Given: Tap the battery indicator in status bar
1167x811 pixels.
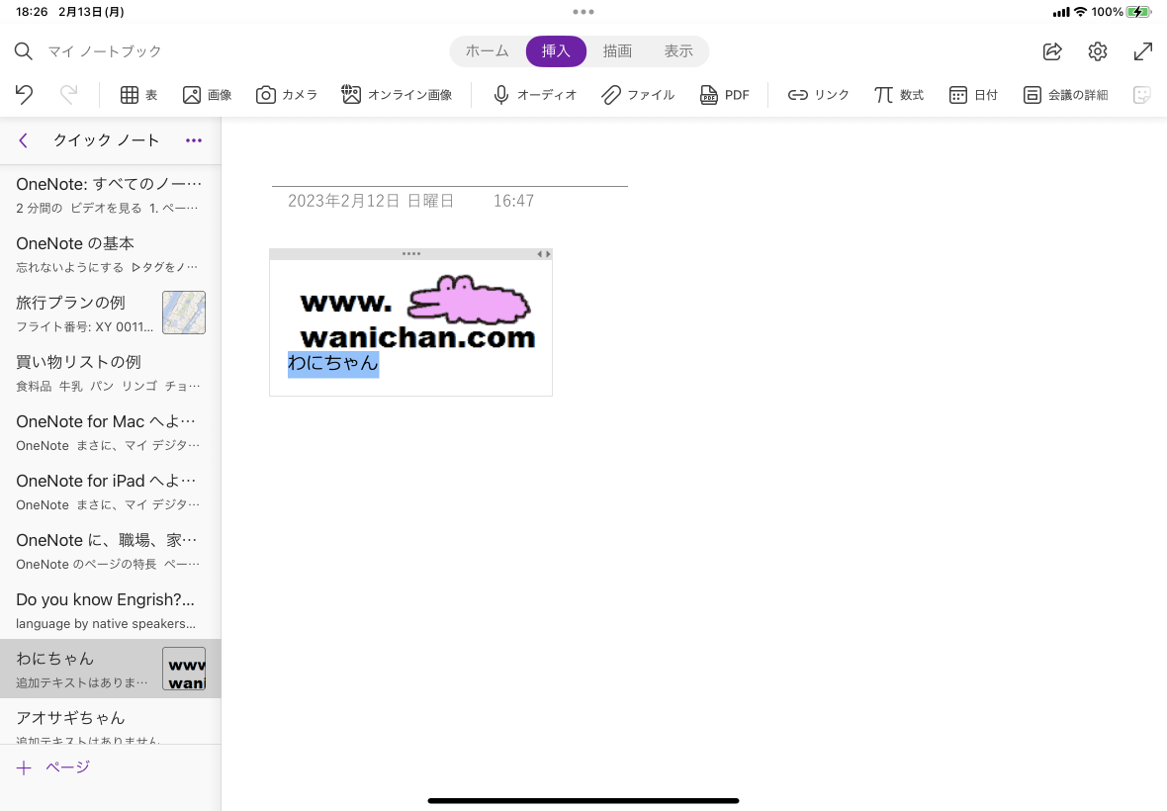Looking at the screenshot, I should [1138, 12].
